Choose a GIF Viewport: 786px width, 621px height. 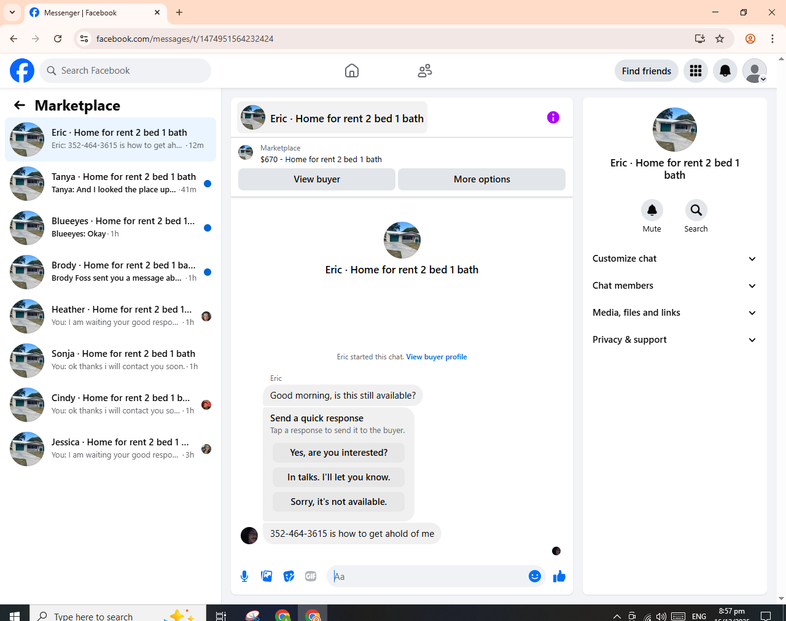[x=311, y=576]
